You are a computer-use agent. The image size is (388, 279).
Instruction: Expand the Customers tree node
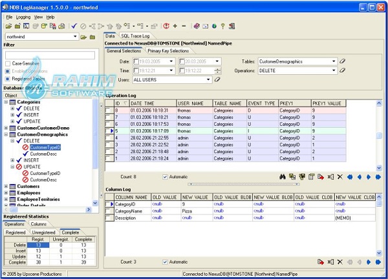(x=5, y=186)
